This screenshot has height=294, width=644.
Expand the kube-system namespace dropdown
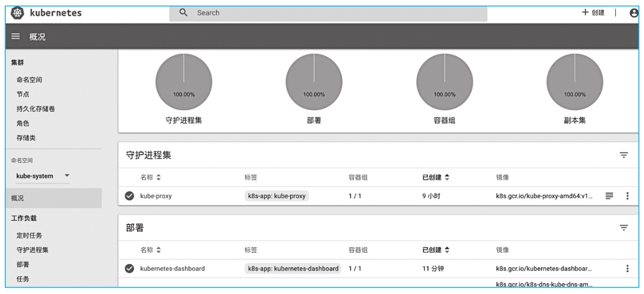coord(67,176)
